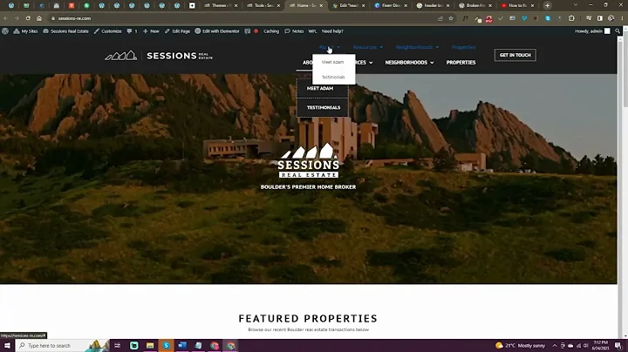Image resolution: width=628 pixels, height=352 pixels.
Task: Open the Chrome three-dot menu
Action: pos(623,18)
